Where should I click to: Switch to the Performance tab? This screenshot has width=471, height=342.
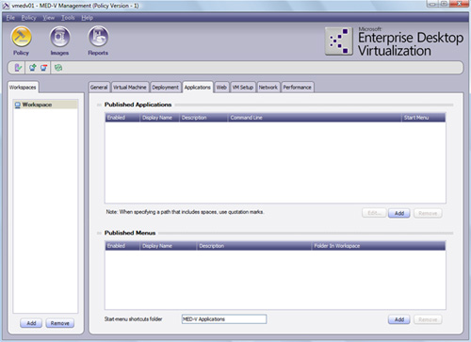point(297,88)
